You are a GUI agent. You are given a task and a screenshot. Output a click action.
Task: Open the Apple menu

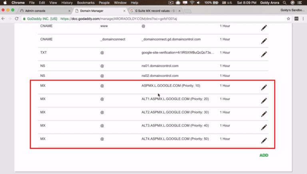[5, 3]
